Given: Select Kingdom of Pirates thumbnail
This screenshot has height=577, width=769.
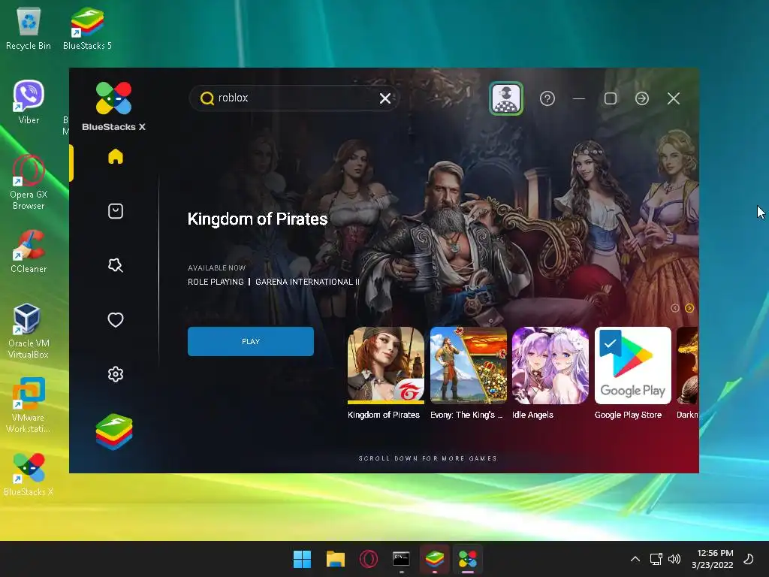Looking at the screenshot, I should click(385, 365).
